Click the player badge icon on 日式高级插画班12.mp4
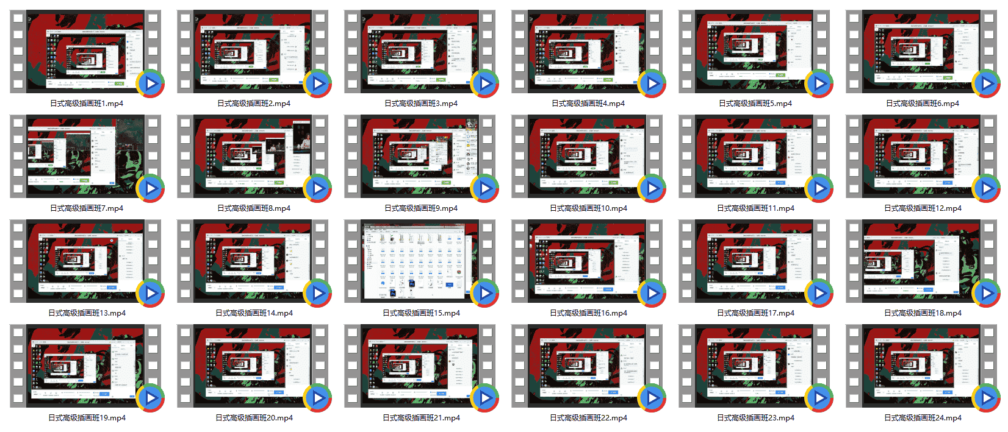Screen dimensions: 1008x432 [x=986, y=188]
